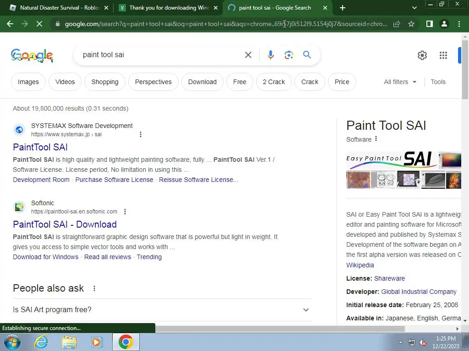Viewport: 469px width, 351px height.
Task: Open a new tab with plus button
Action: [343, 8]
